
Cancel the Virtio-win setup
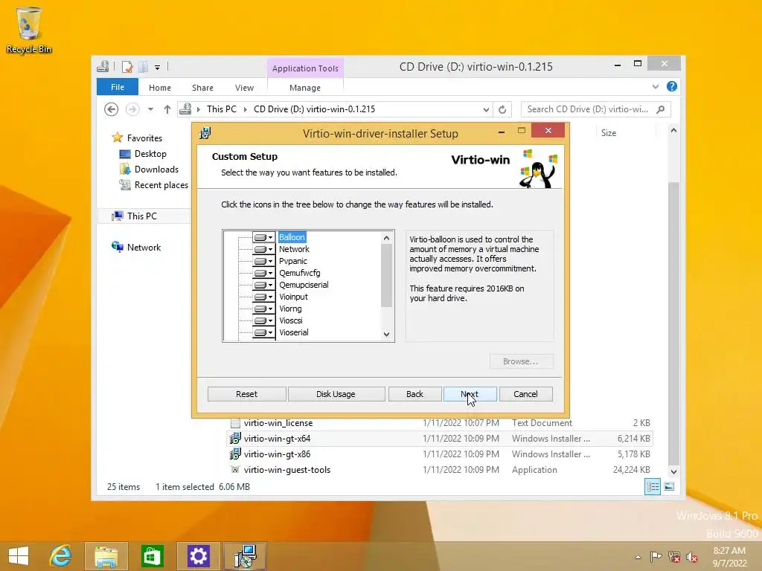pyautogui.click(x=525, y=394)
